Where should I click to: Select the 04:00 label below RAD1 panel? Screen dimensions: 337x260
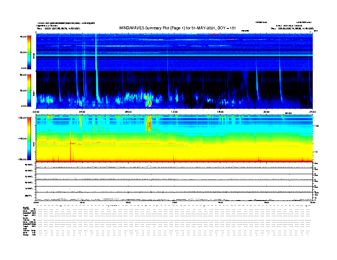[x=82, y=112]
